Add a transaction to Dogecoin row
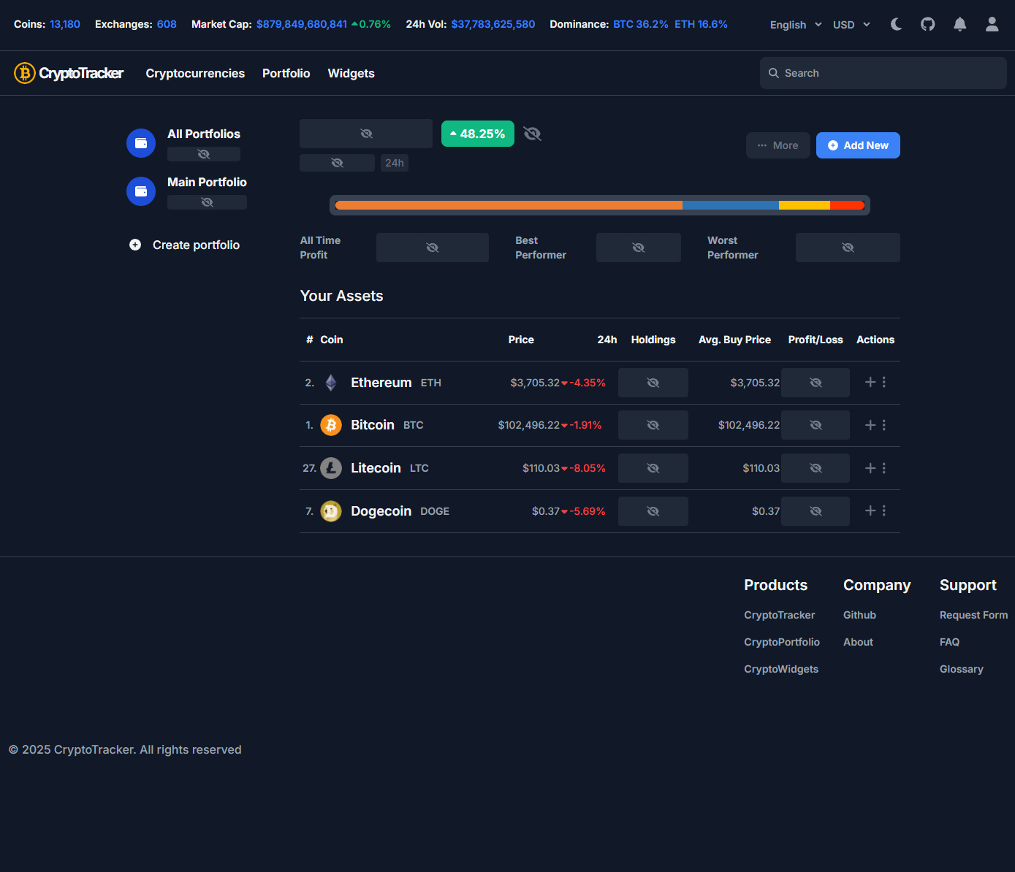Screen dimensions: 1015x872 click(870, 510)
